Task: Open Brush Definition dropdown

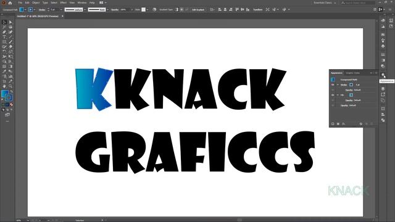Action: [x=107, y=10]
